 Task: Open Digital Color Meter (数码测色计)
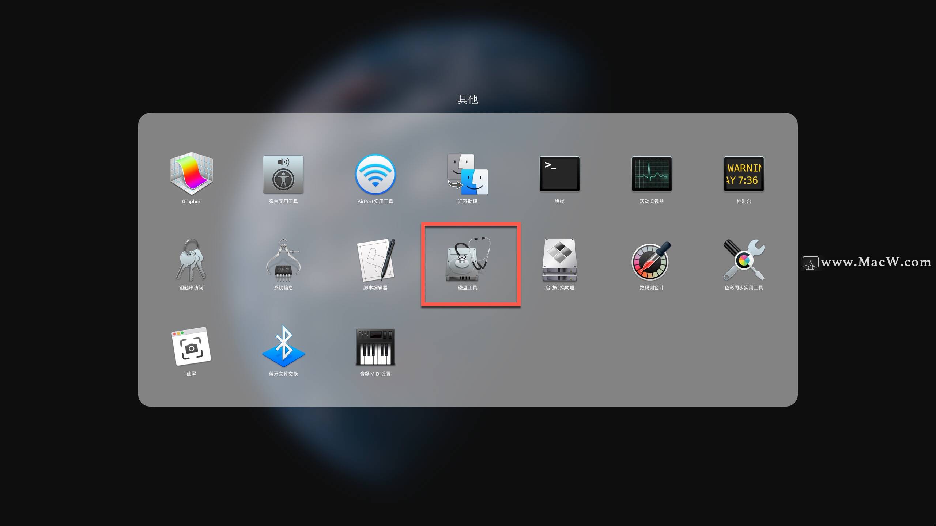pos(652,260)
